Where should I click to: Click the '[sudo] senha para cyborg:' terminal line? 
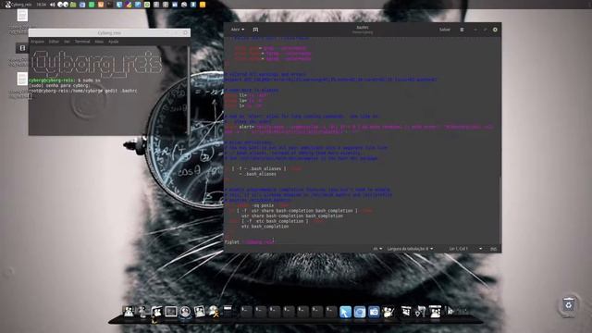point(59,86)
